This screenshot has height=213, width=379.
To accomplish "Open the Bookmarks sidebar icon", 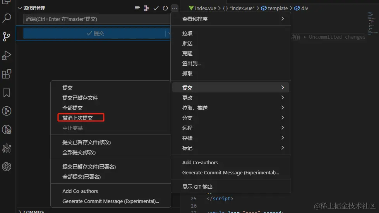I will click(x=7, y=92).
